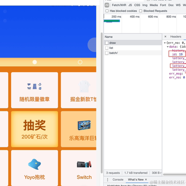
Task: Click the list request file icon
Action: [107, 48]
